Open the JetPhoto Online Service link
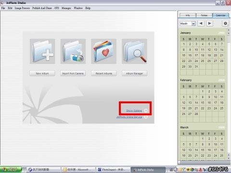 (129, 117)
